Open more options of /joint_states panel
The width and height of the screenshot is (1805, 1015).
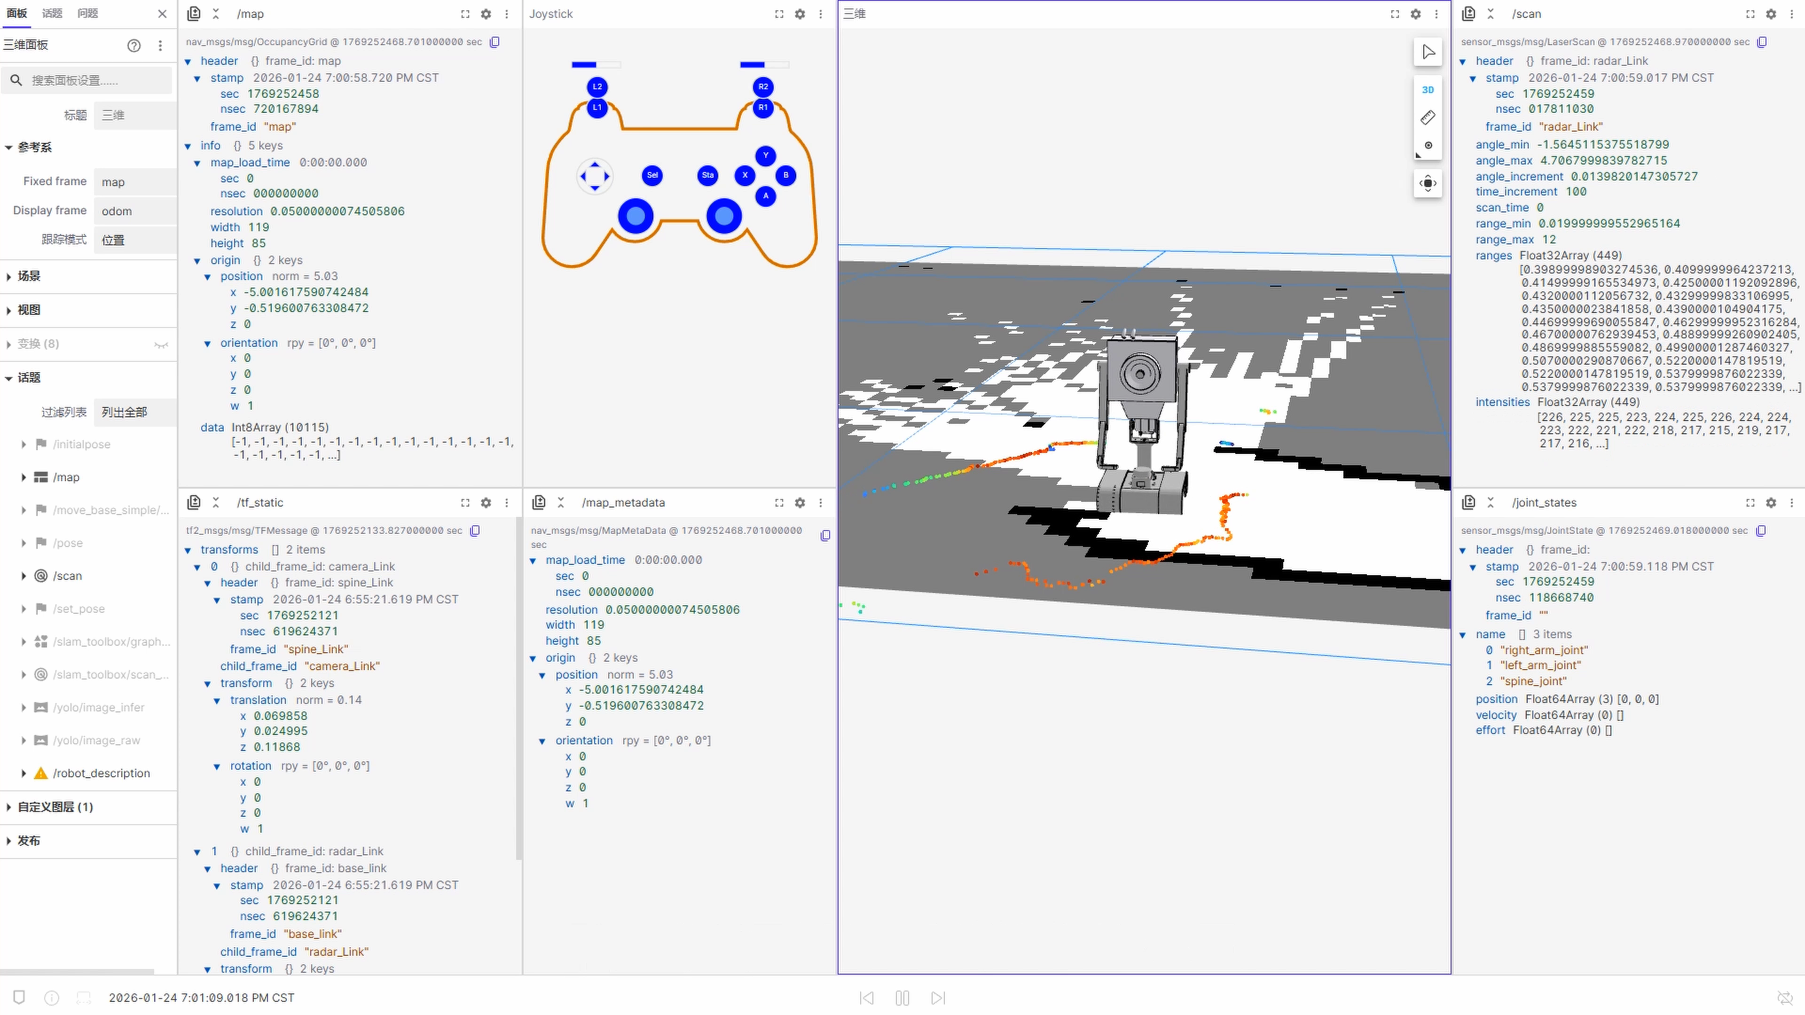(x=1792, y=502)
